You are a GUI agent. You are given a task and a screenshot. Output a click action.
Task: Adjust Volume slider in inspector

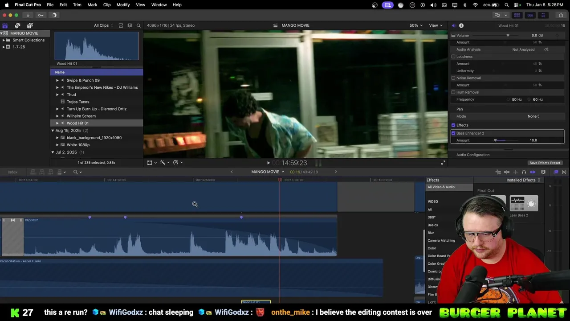pos(508,36)
